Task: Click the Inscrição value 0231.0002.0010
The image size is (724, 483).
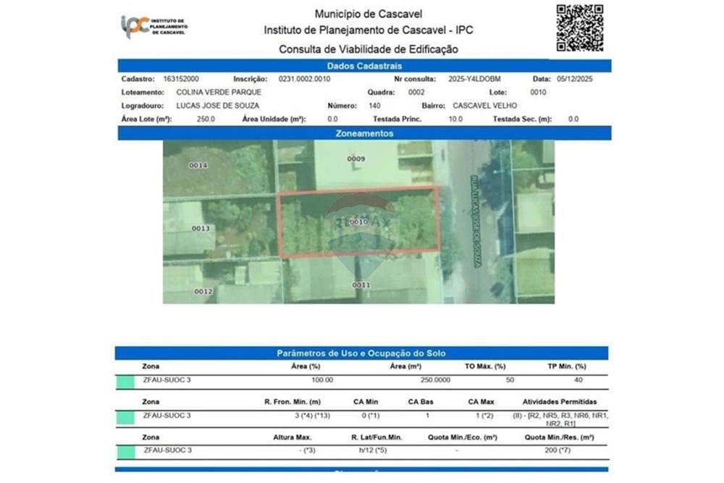Action: tap(299, 79)
